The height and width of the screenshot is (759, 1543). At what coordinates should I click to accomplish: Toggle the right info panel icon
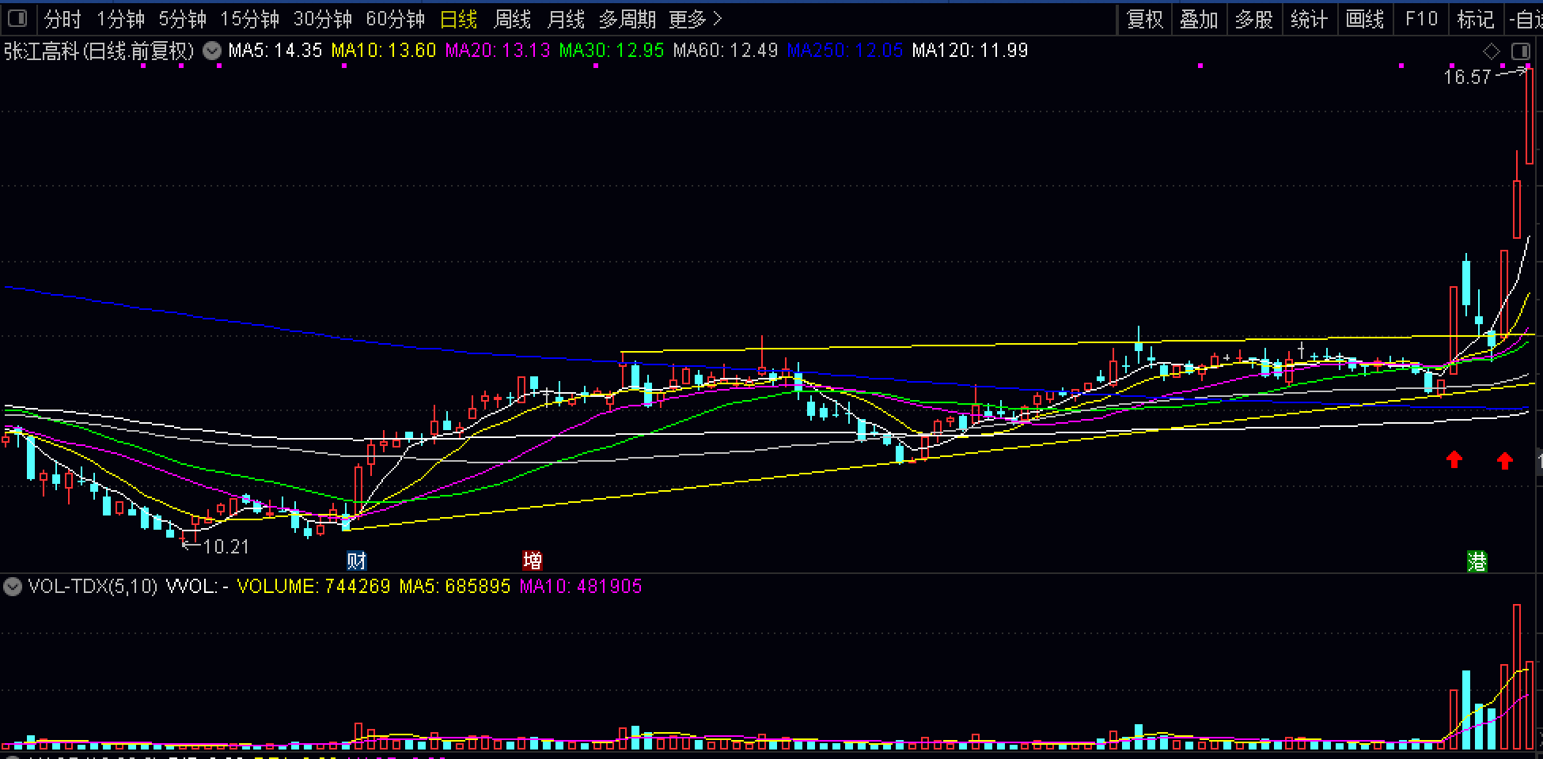coord(1521,52)
